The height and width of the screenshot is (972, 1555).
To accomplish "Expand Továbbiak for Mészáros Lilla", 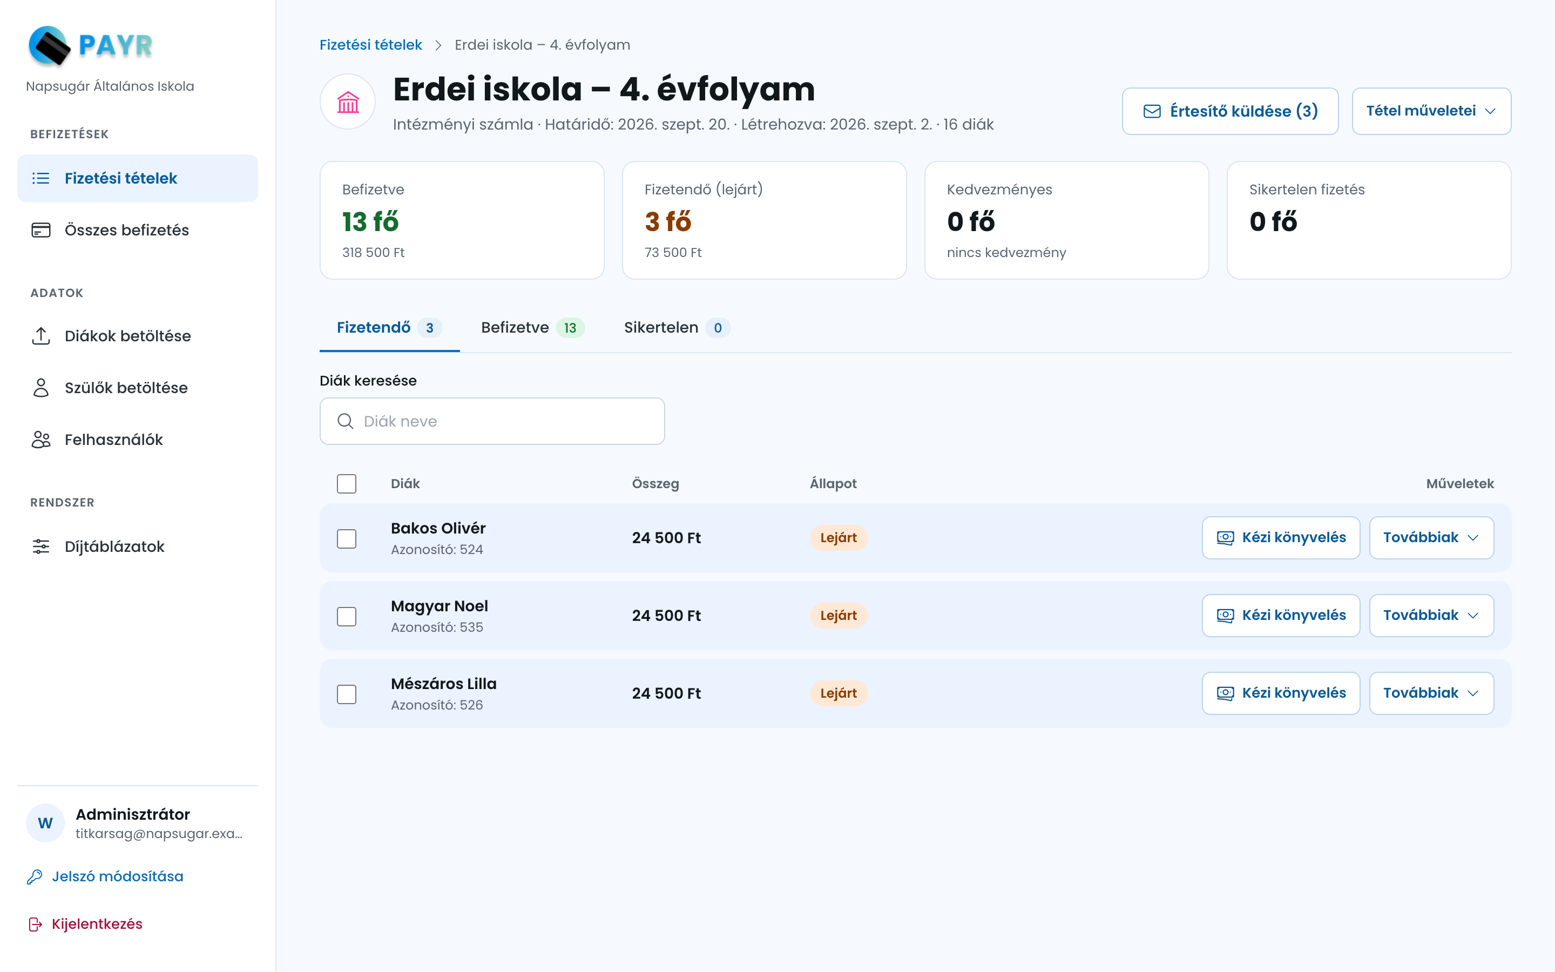I will pos(1431,694).
